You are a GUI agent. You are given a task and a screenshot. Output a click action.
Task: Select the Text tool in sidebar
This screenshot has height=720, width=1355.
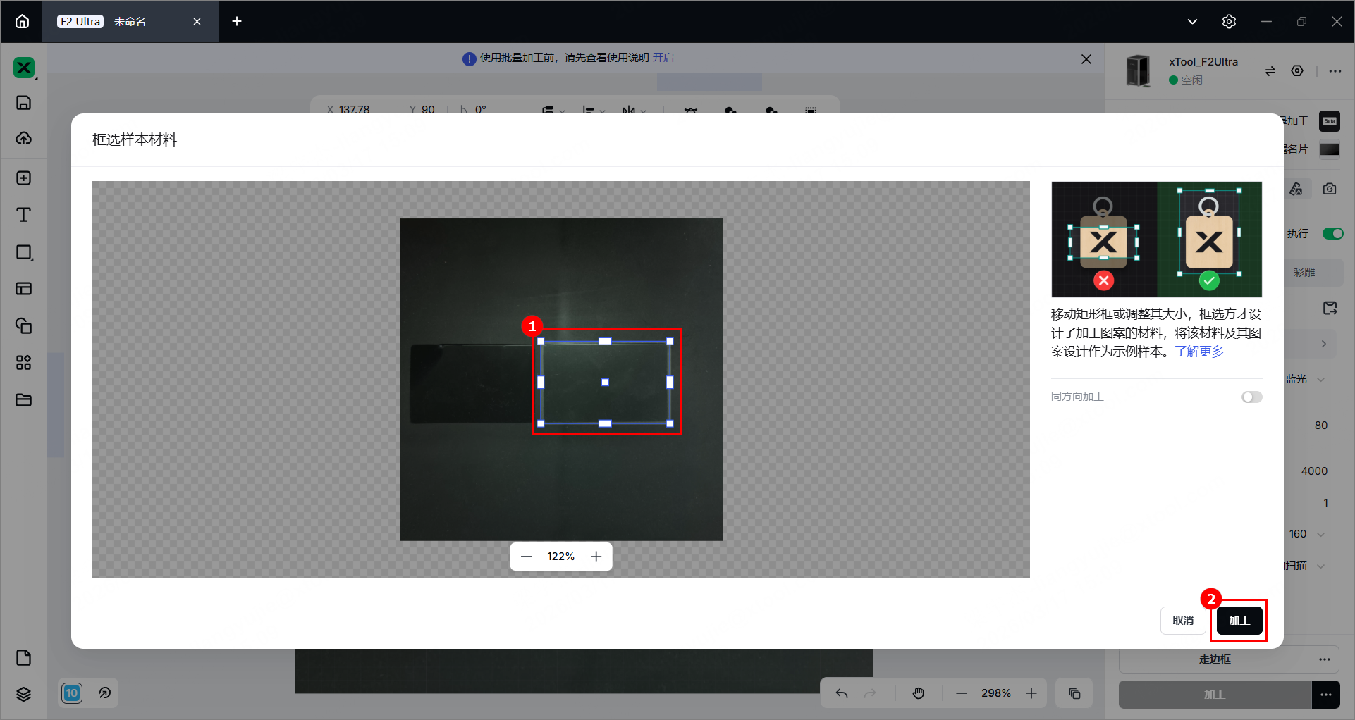(23, 215)
